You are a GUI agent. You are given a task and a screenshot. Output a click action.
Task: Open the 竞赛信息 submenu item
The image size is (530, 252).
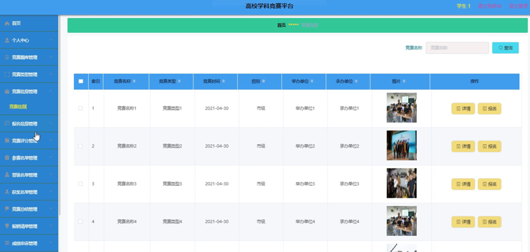point(18,107)
